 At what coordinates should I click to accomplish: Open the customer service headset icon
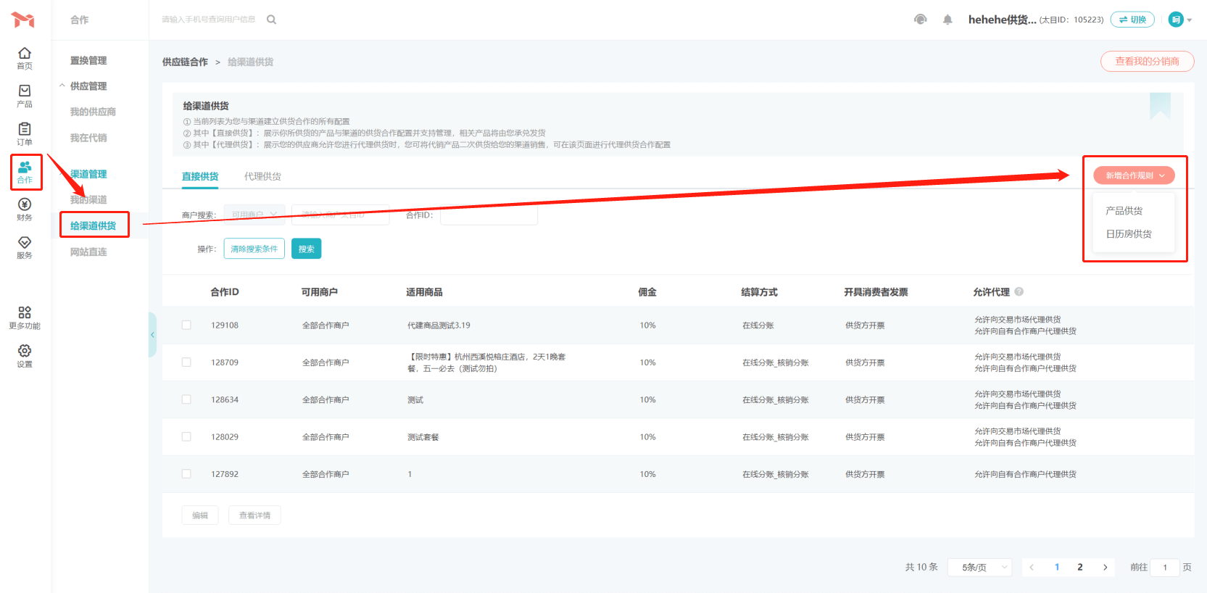point(920,20)
